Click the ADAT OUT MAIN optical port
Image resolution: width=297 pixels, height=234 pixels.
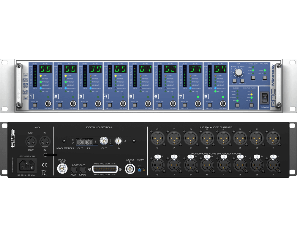pyautogui.click(x=83, y=170)
